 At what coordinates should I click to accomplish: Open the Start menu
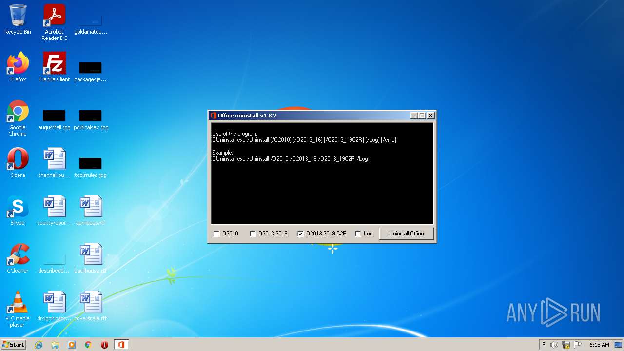[x=13, y=345]
